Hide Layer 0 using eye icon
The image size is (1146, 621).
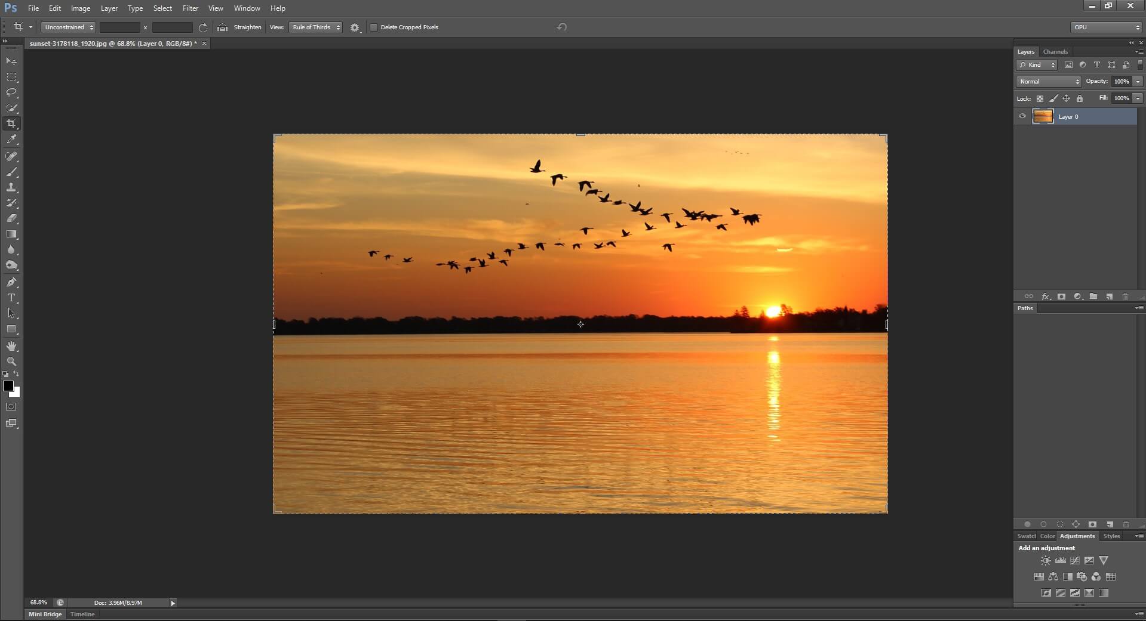tap(1022, 116)
